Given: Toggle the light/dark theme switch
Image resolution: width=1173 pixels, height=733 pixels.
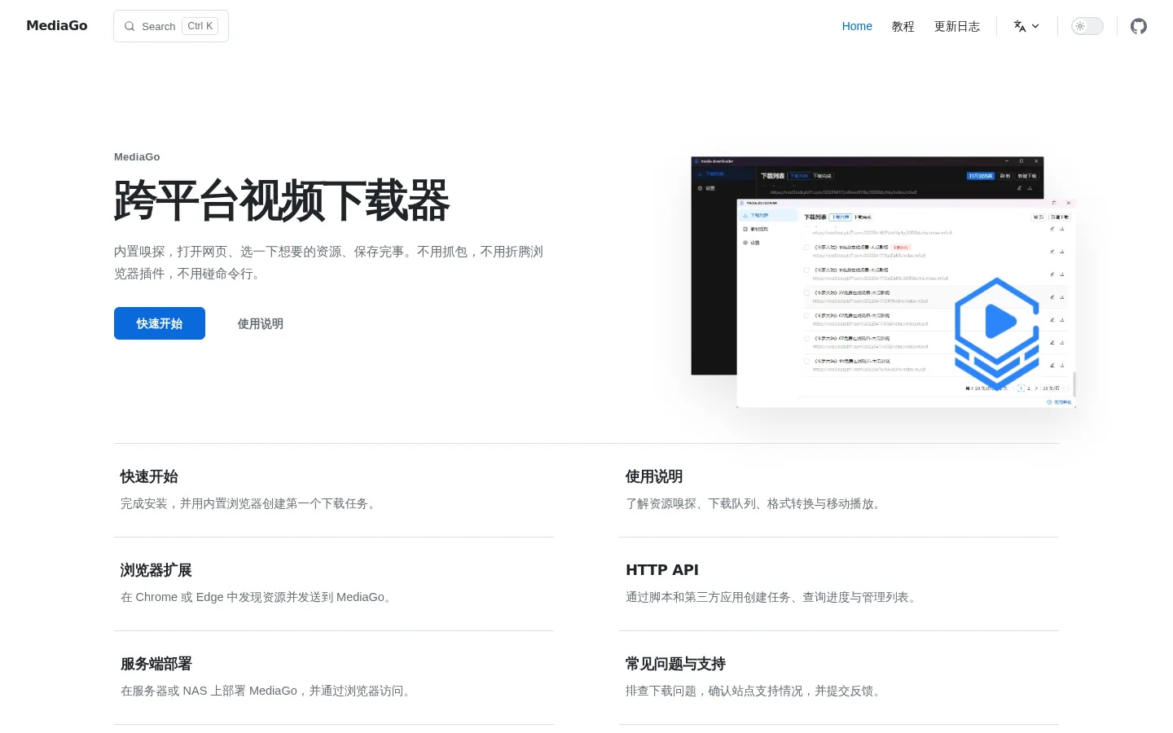Looking at the screenshot, I should click(x=1087, y=26).
